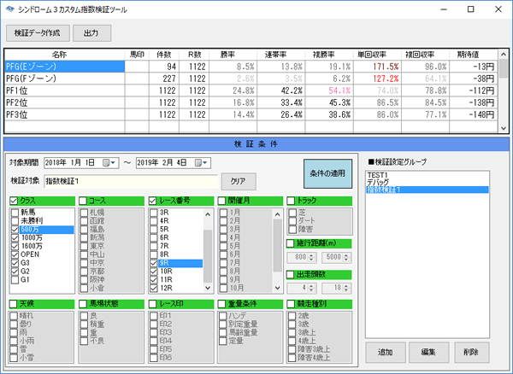This screenshot has width=513, height=374.
Task: Select 9R in race number list
Action: coord(180,263)
